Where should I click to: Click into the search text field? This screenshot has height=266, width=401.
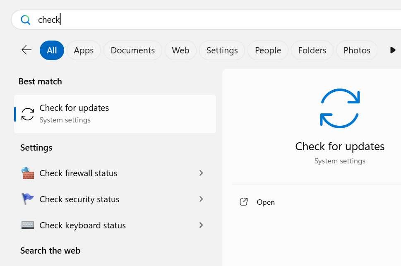click(x=207, y=20)
